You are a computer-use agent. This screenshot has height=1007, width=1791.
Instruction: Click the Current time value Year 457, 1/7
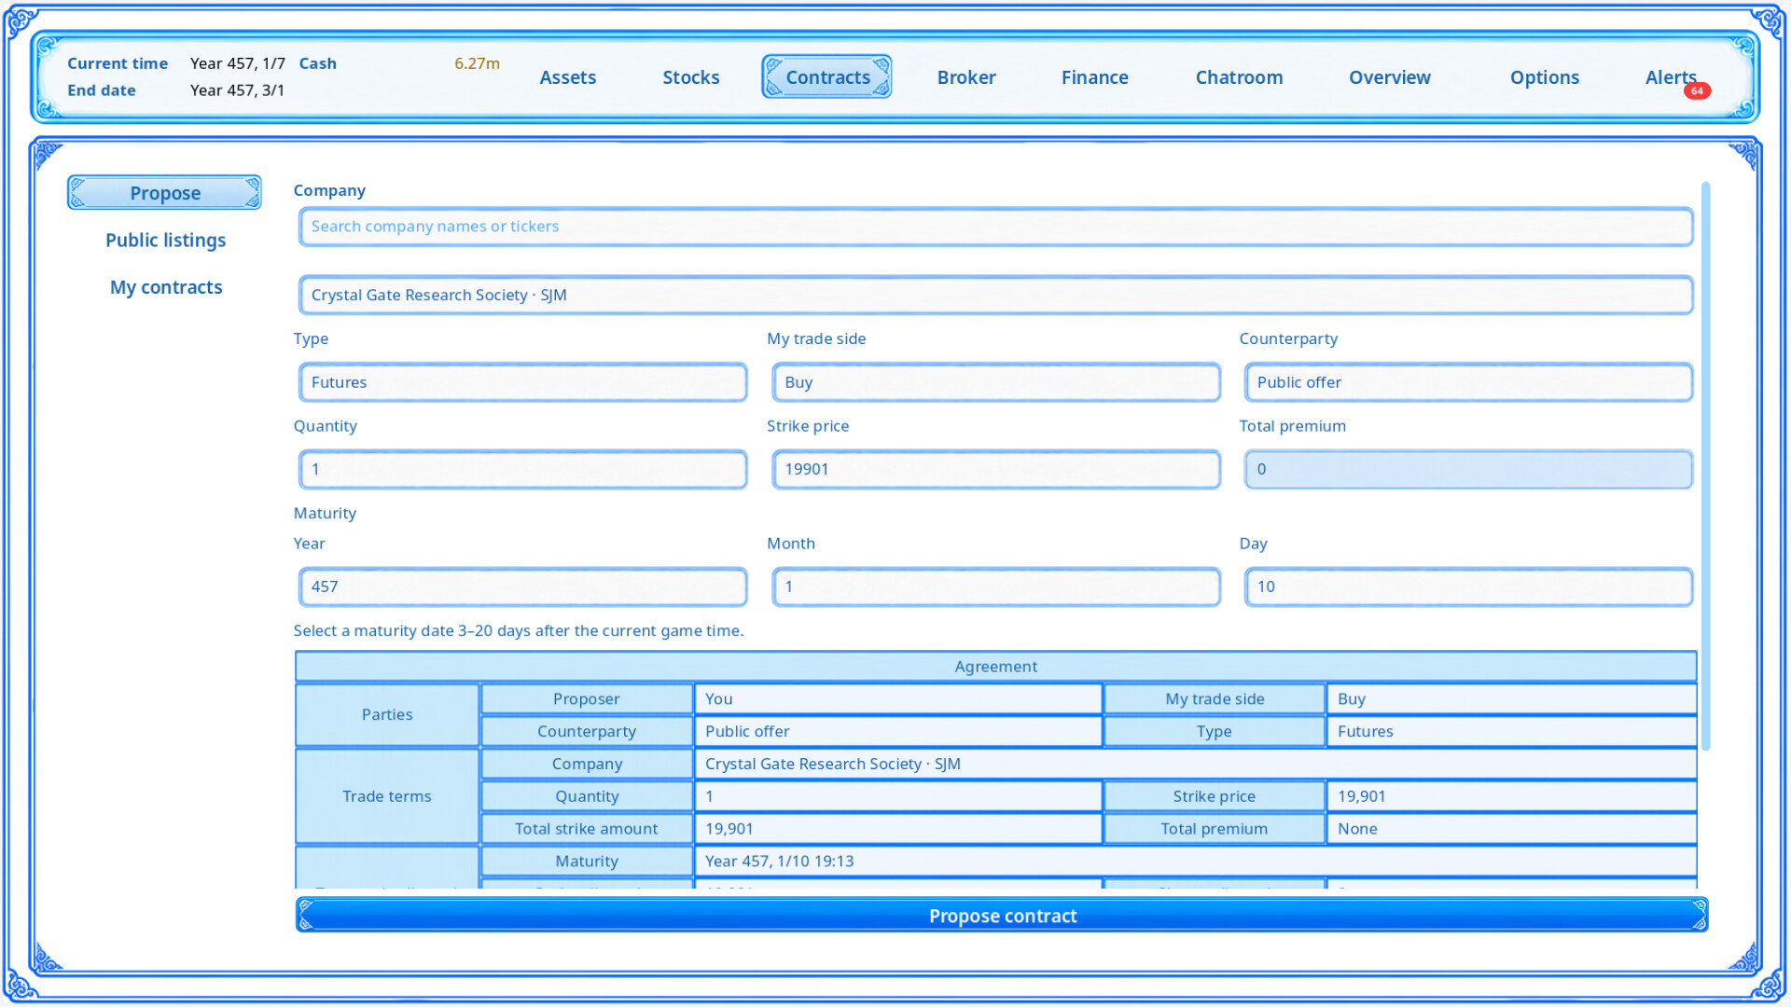(x=237, y=63)
